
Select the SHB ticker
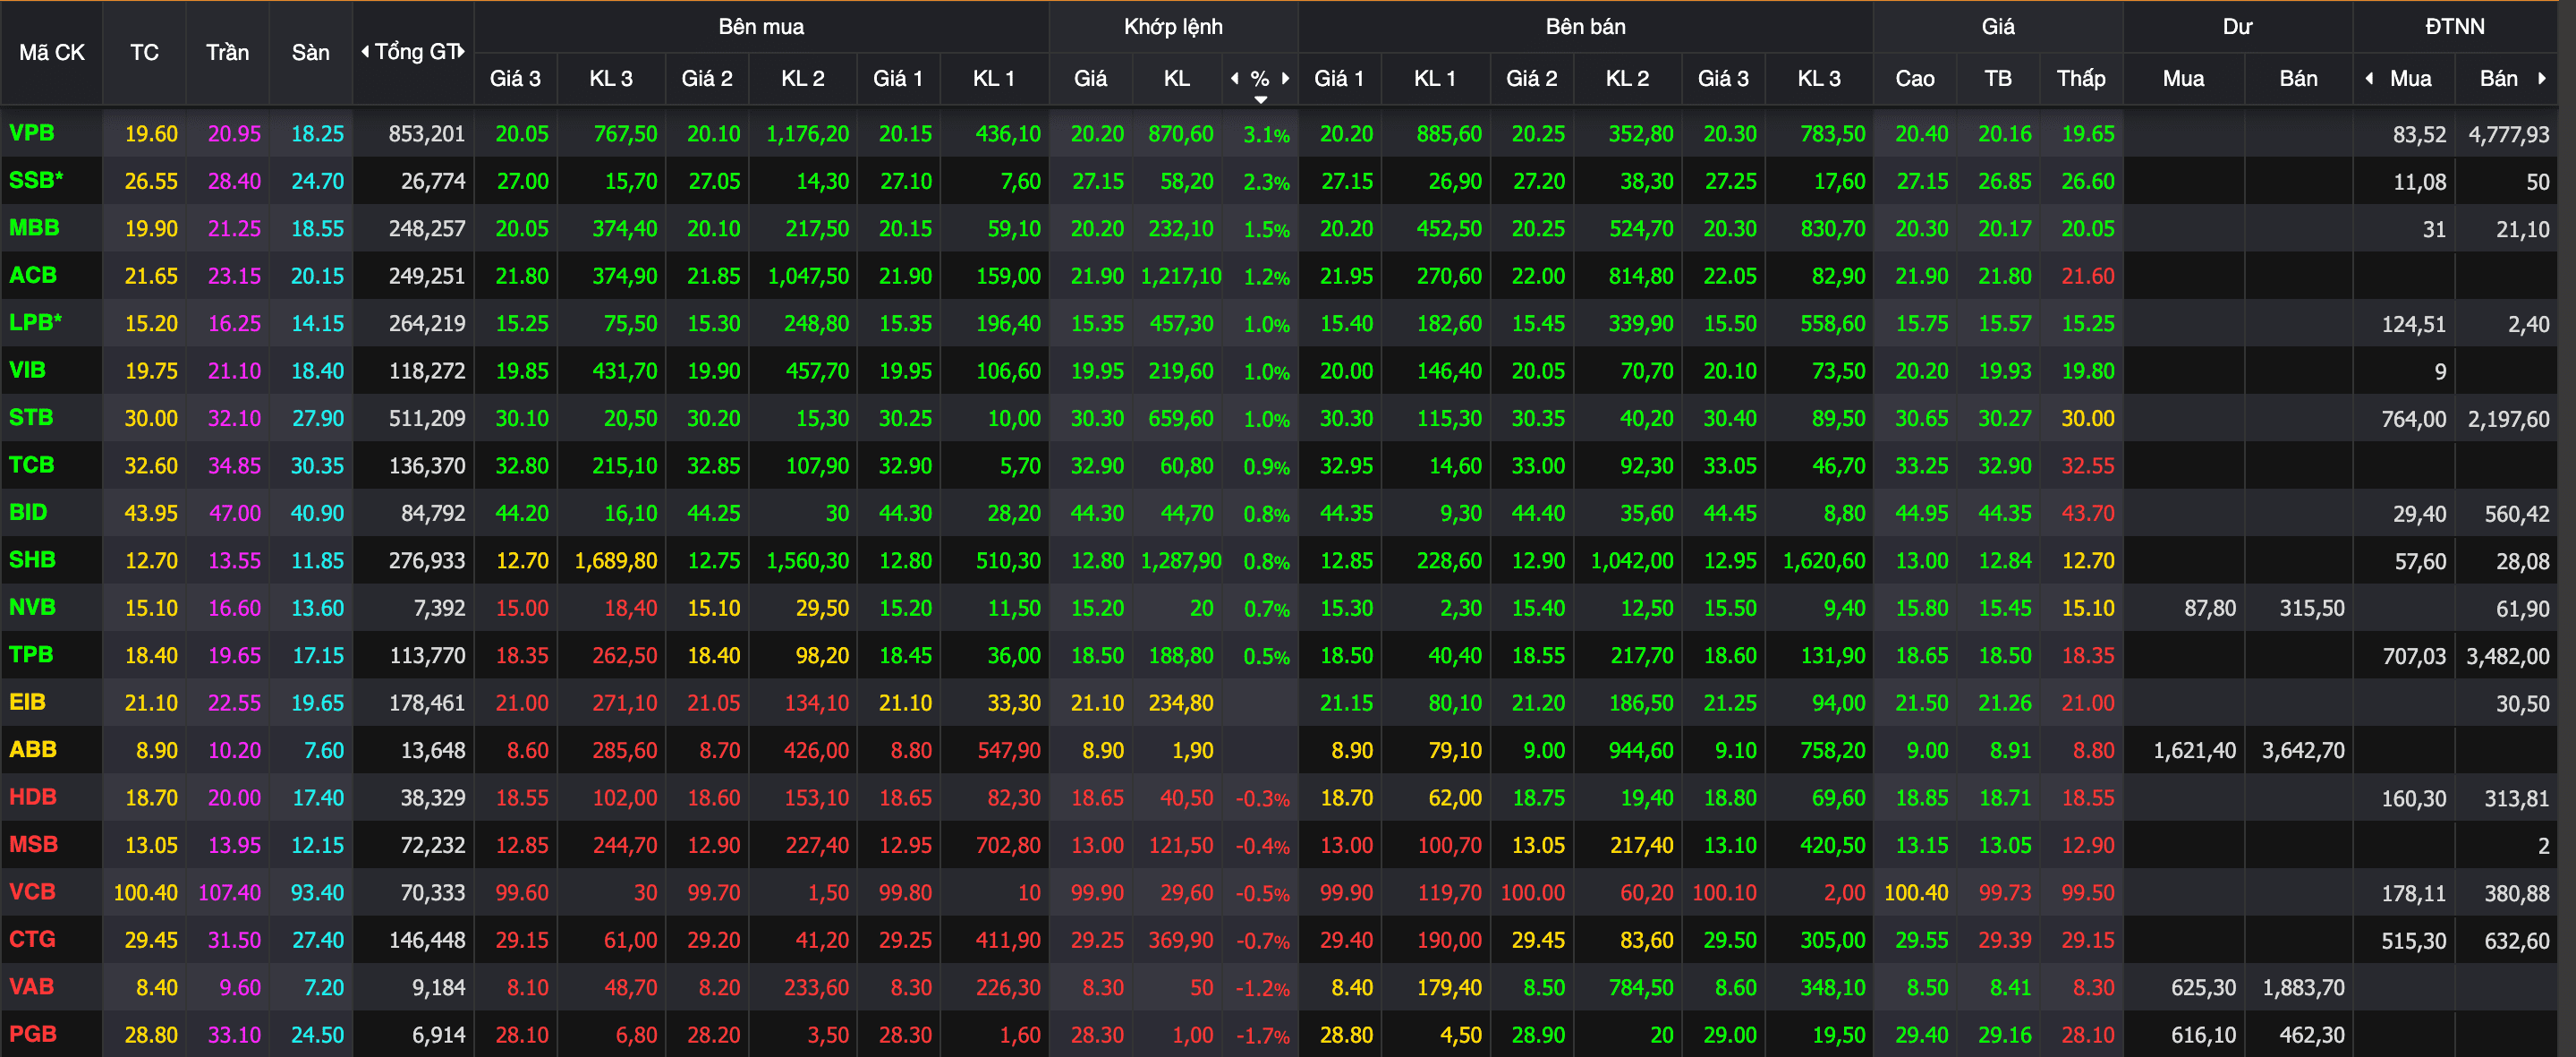point(32,559)
